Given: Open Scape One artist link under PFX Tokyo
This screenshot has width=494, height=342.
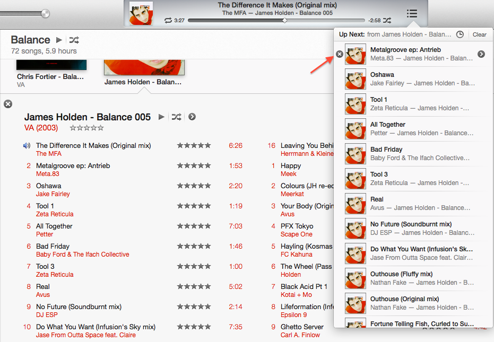Looking at the screenshot, I should 297,234.
